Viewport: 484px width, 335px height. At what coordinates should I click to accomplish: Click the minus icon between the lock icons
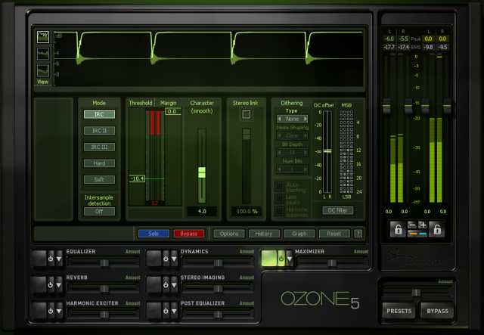click(x=412, y=225)
